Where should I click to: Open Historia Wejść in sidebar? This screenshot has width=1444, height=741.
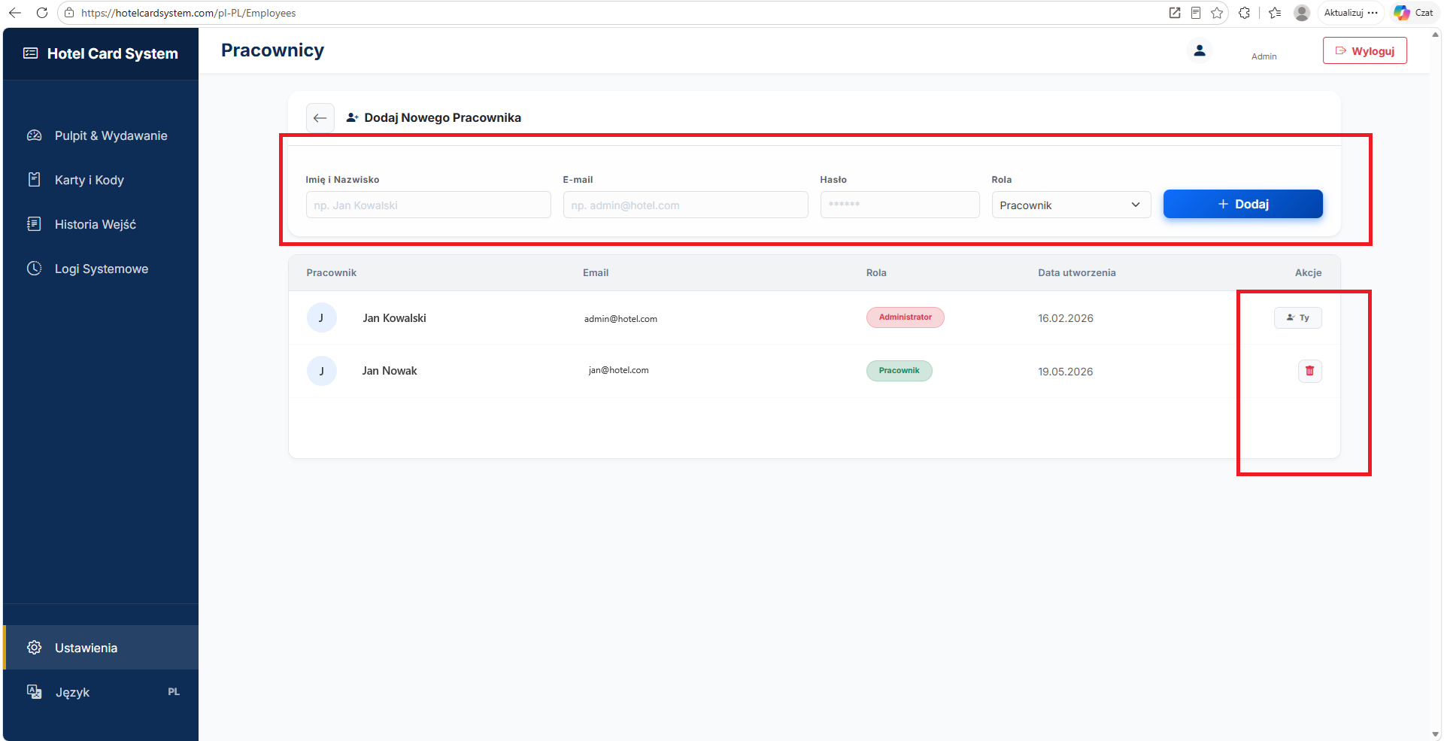coord(101,224)
